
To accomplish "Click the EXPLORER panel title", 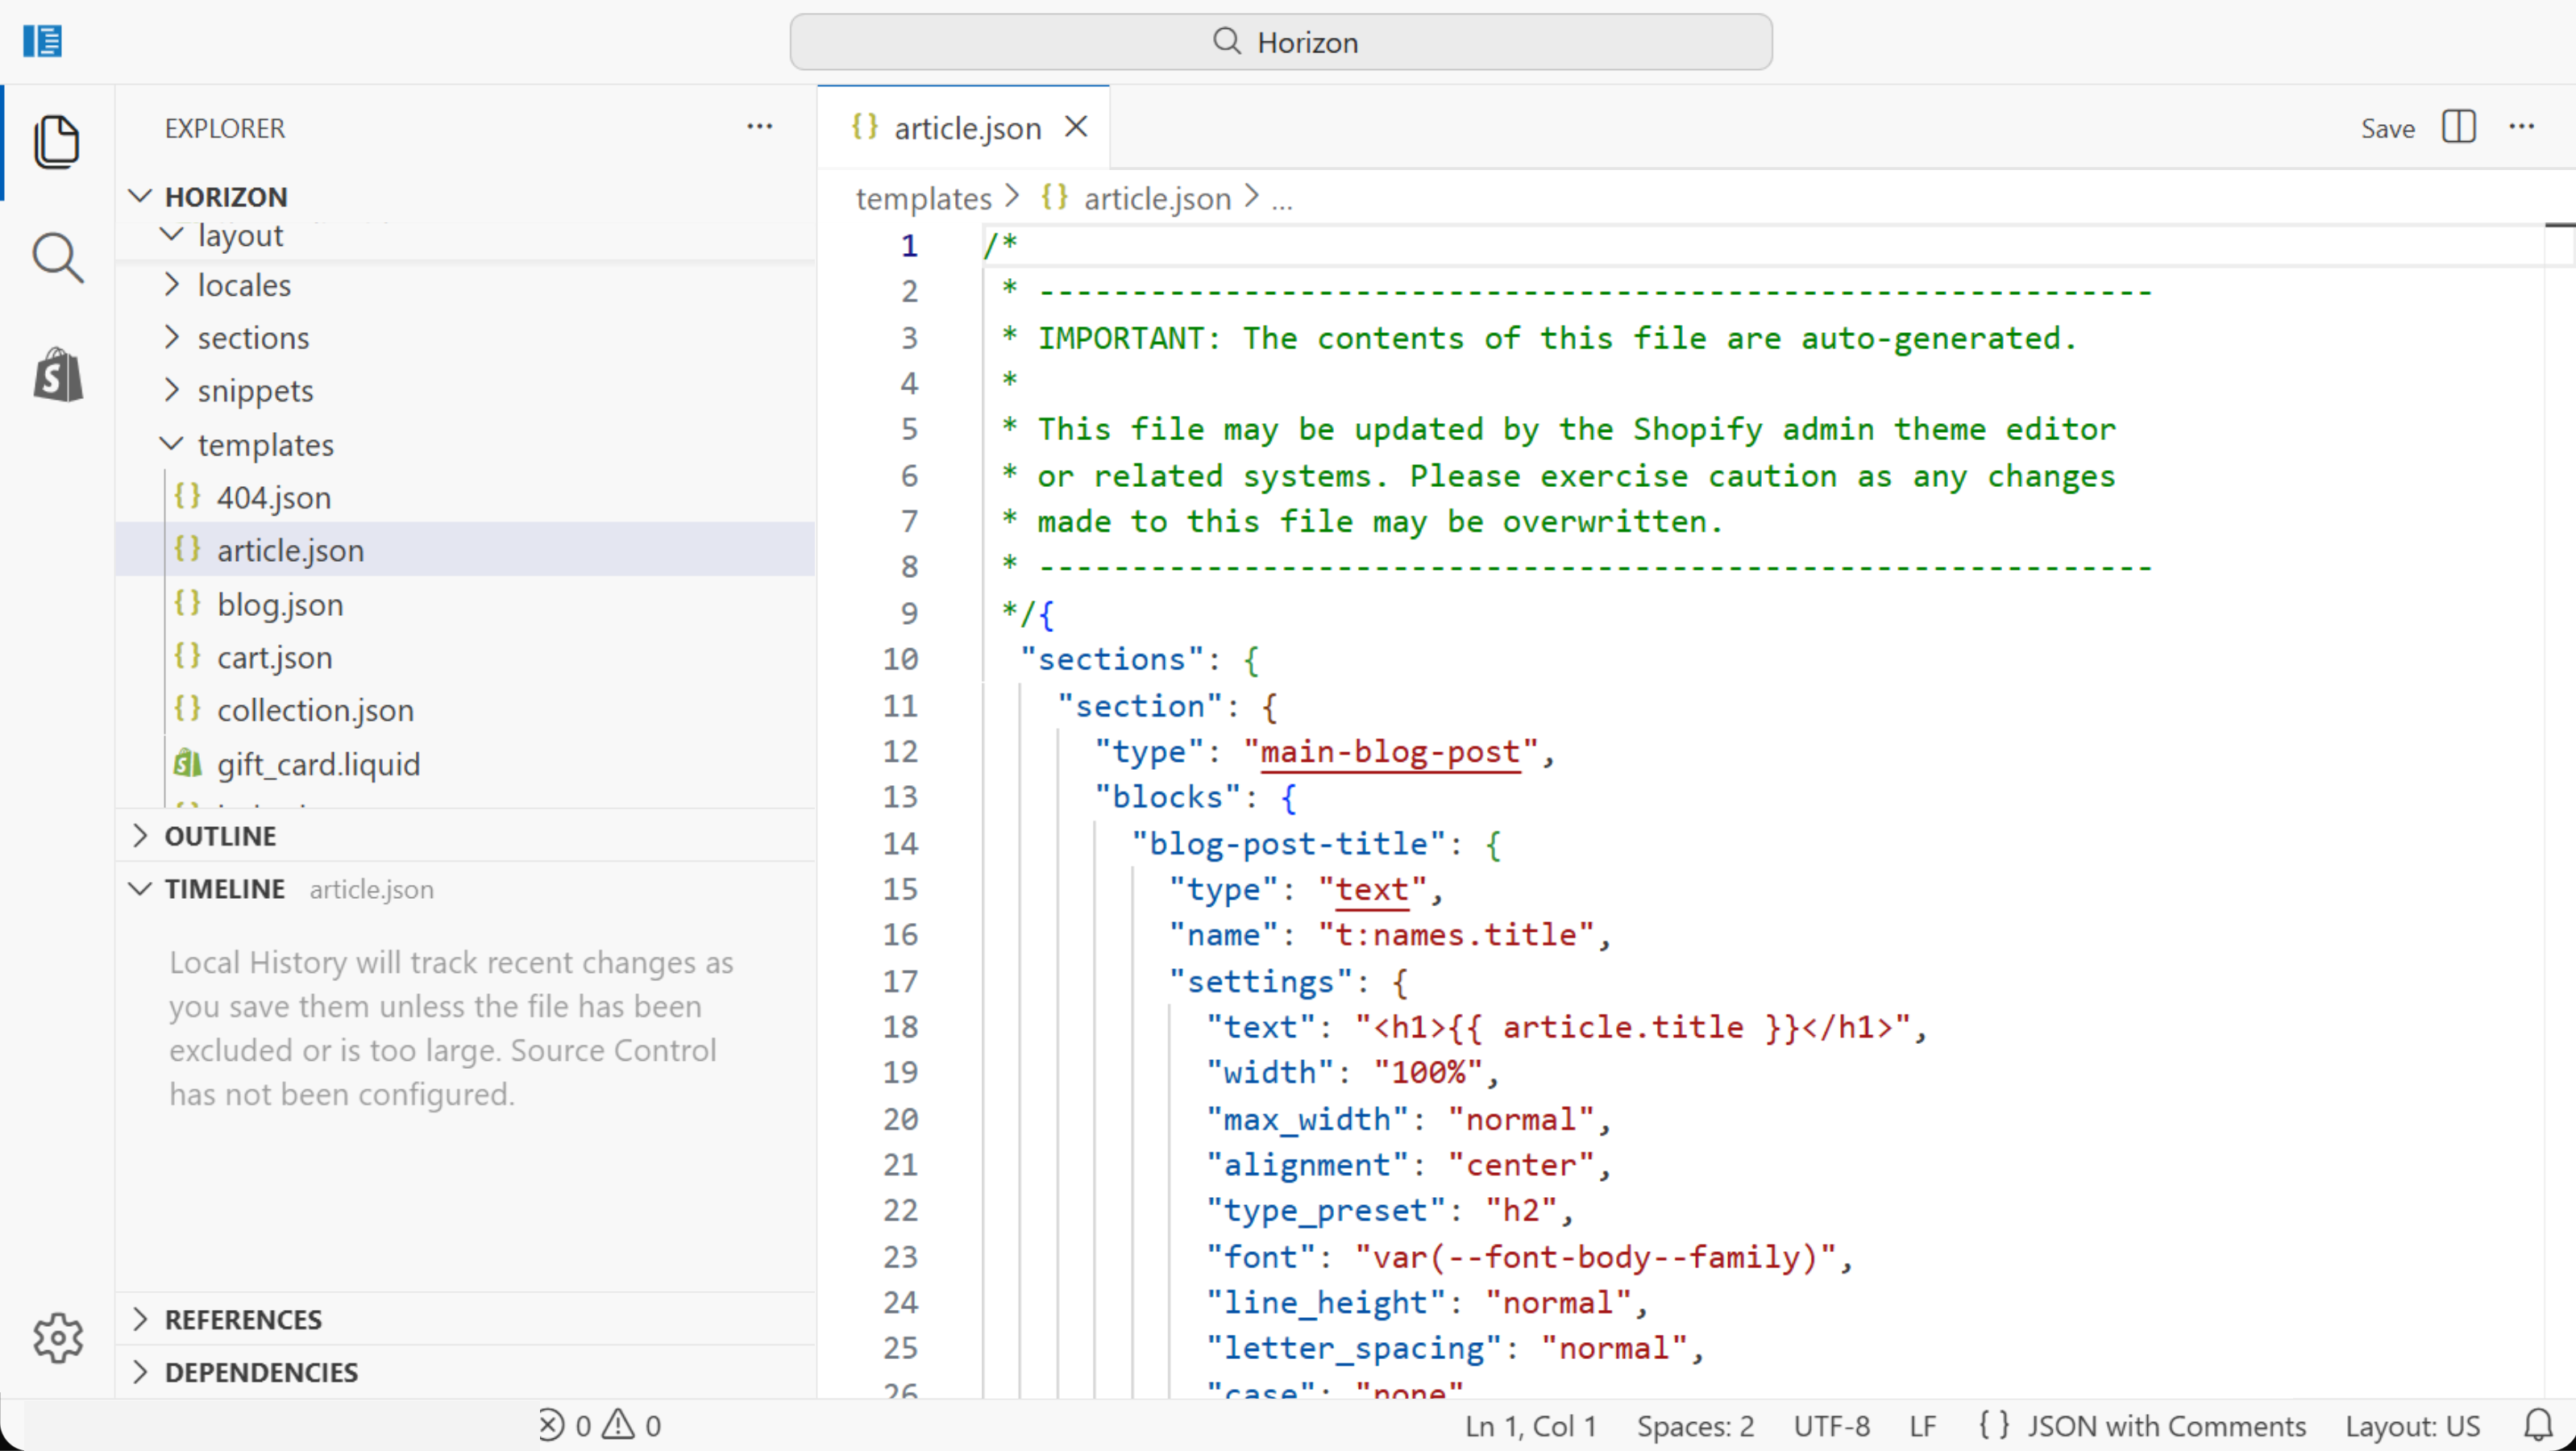I will (x=225, y=128).
